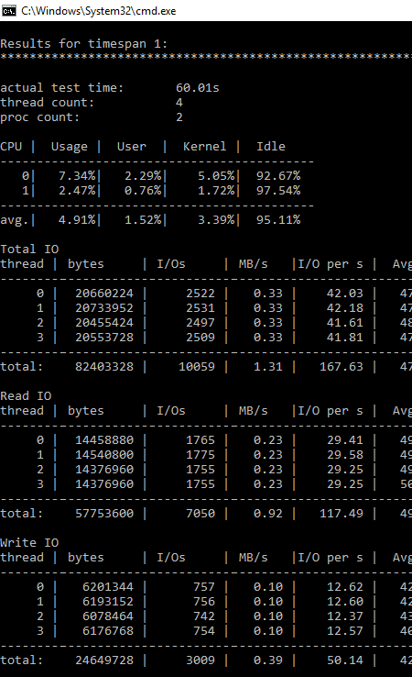Click I/O per s value 41.81
The height and width of the screenshot is (677, 412).
pyautogui.click(x=345, y=338)
